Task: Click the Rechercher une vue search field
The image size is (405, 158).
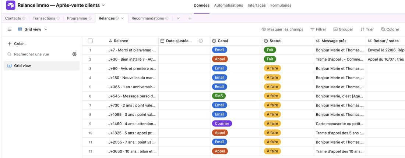Action: click(39, 54)
